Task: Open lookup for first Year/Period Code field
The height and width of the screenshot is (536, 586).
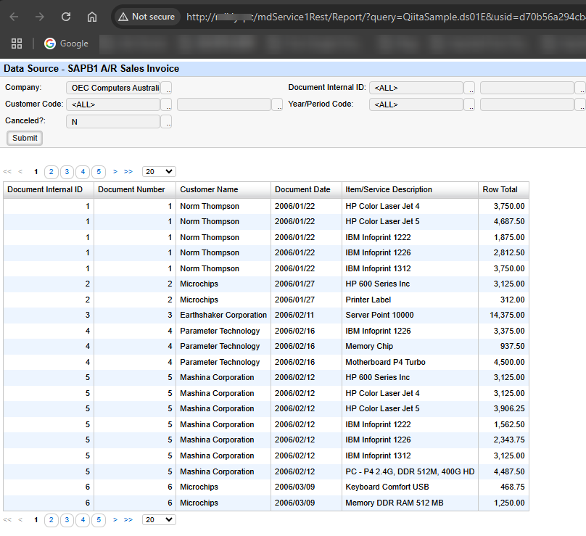Action: 469,104
